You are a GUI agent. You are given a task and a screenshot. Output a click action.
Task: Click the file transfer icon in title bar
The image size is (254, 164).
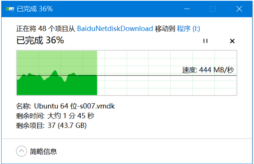tap(10, 9)
